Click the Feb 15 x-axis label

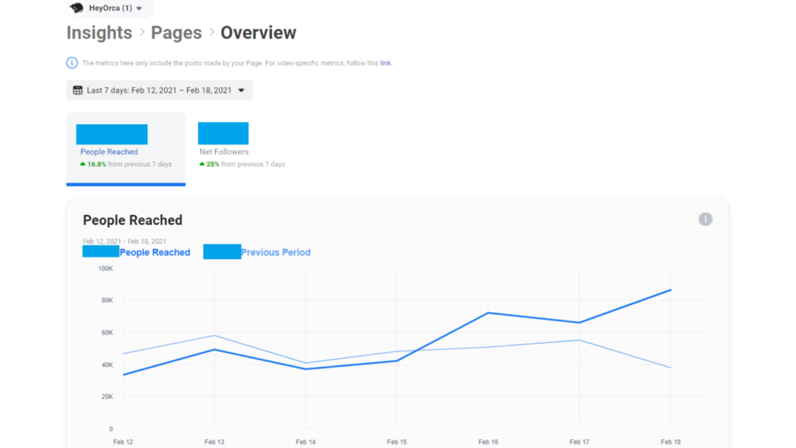coord(397,442)
